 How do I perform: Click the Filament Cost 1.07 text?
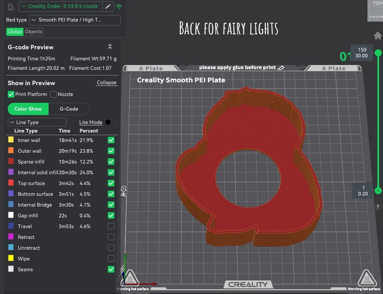click(x=90, y=68)
